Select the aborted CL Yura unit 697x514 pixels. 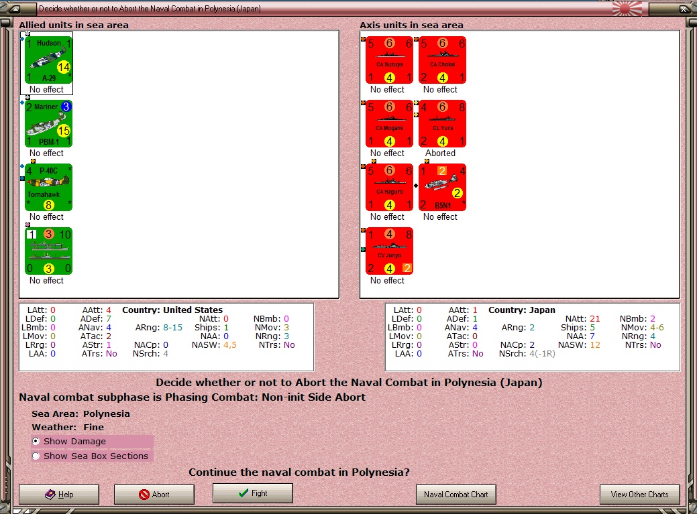coord(442,123)
